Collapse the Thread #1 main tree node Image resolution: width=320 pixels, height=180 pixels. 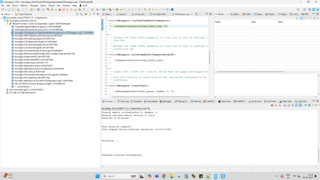7,24
